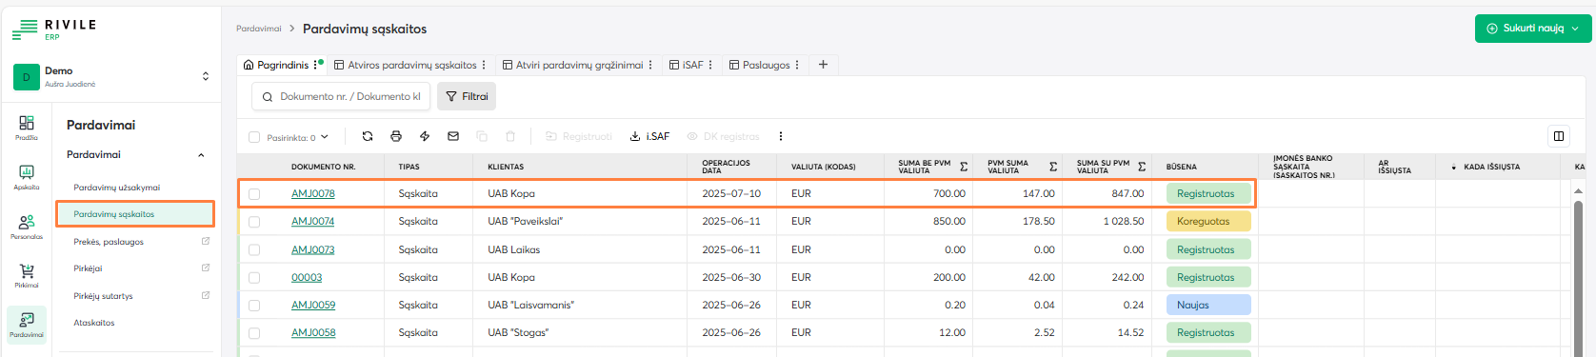Expand the Demo company switcher

[206, 76]
